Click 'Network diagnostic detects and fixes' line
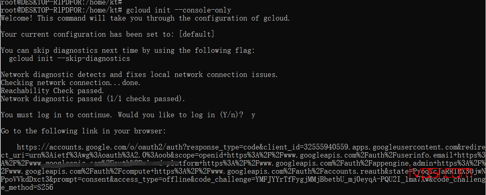The width and height of the screenshot is (486, 195). [75, 75]
